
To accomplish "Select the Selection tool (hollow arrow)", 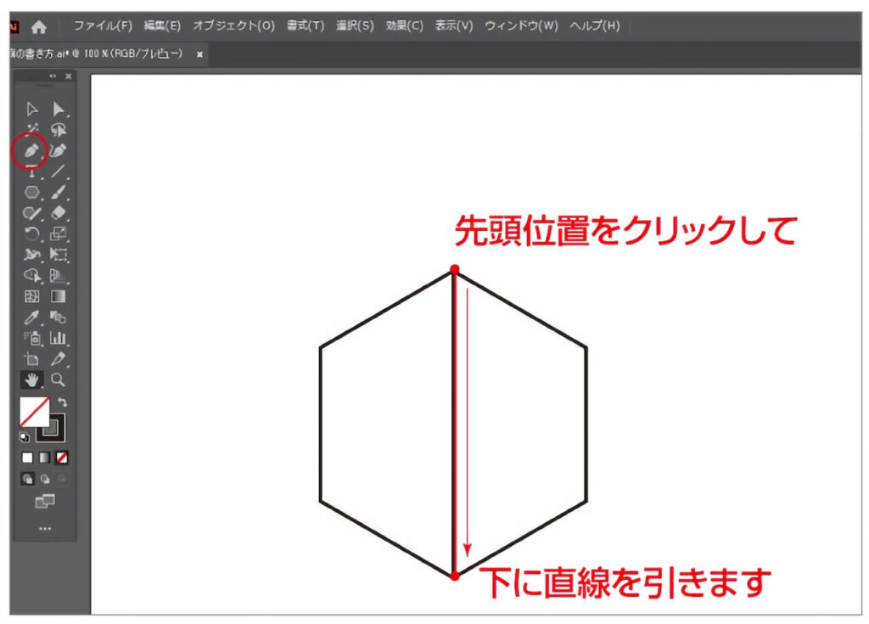I will [x=31, y=110].
